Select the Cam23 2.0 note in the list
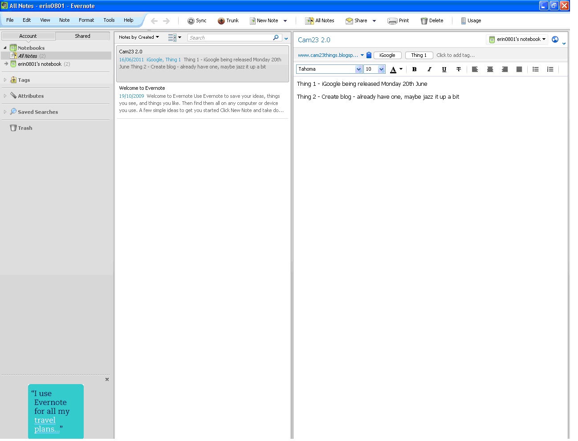Screen dimensions: 578x441 coord(203,64)
